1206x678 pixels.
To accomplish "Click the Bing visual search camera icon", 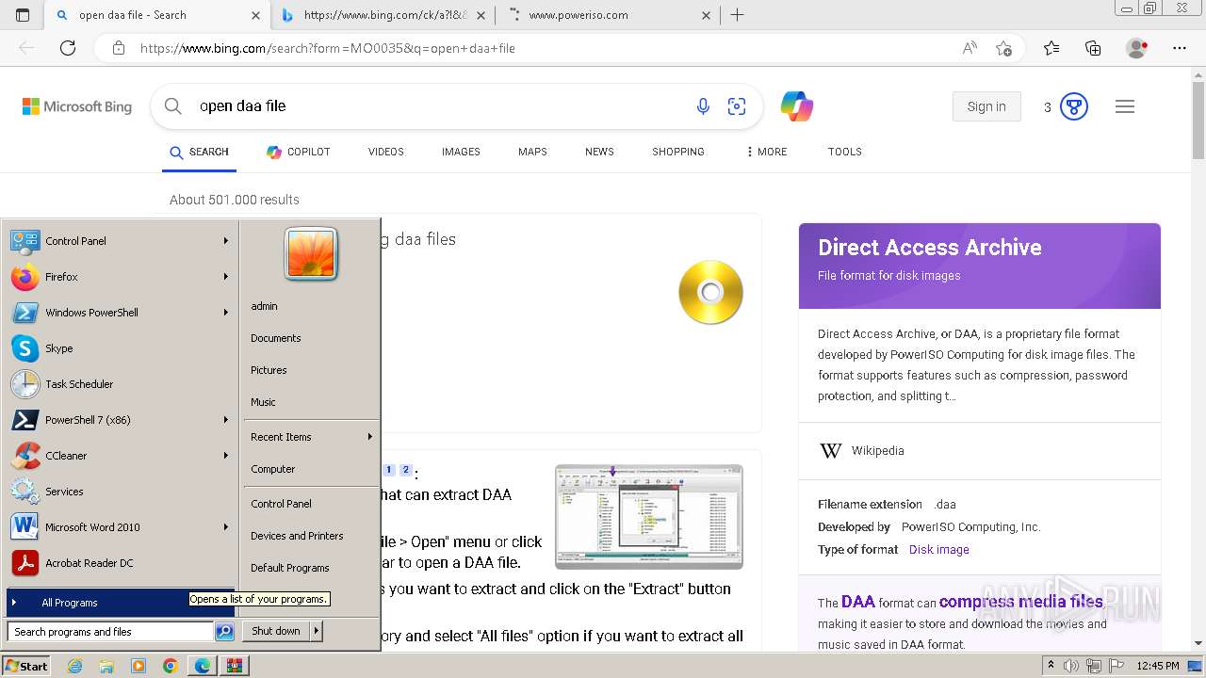I will click(737, 106).
